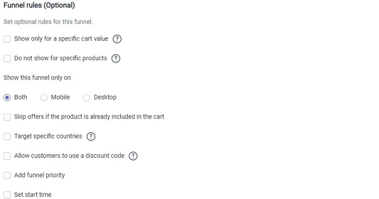The width and height of the screenshot is (379, 199).
Task: Enable Show only for a specific cart value
Action: click(7, 39)
